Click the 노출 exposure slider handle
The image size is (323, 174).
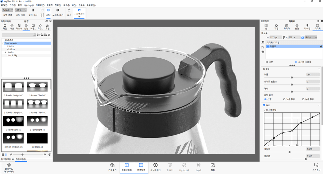[x=292, y=77]
